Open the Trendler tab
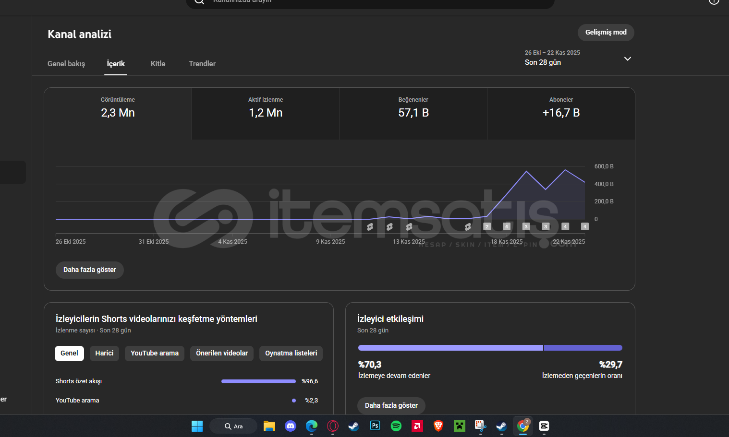The image size is (729, 437). (x=202, y=64)
